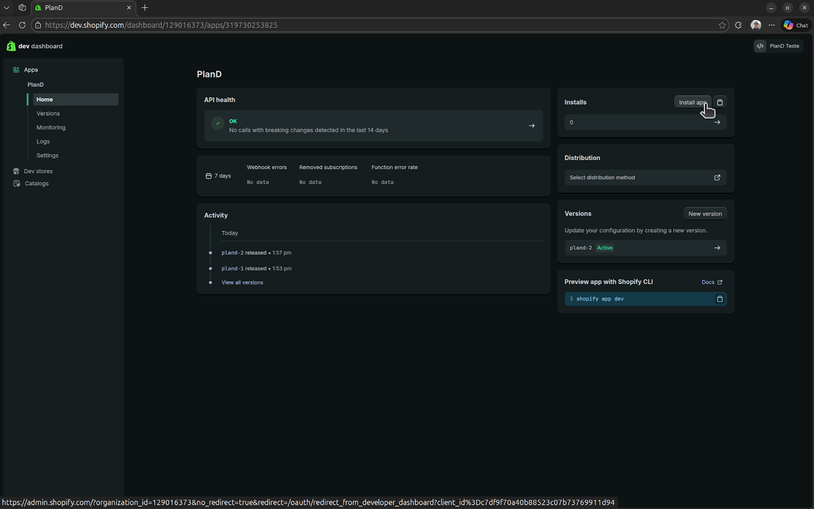Open a new browser tab
This screenshot has width=814, height=509.
[145, 8]
